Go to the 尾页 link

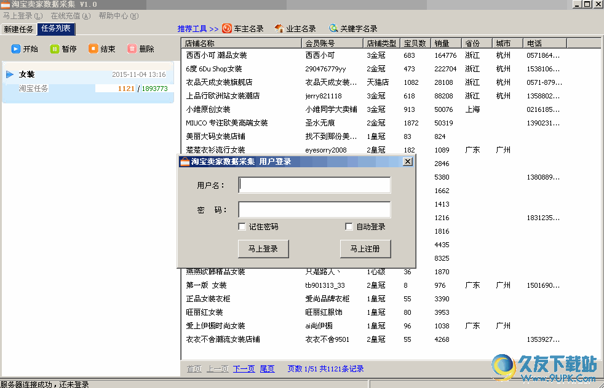click(268, 369)
